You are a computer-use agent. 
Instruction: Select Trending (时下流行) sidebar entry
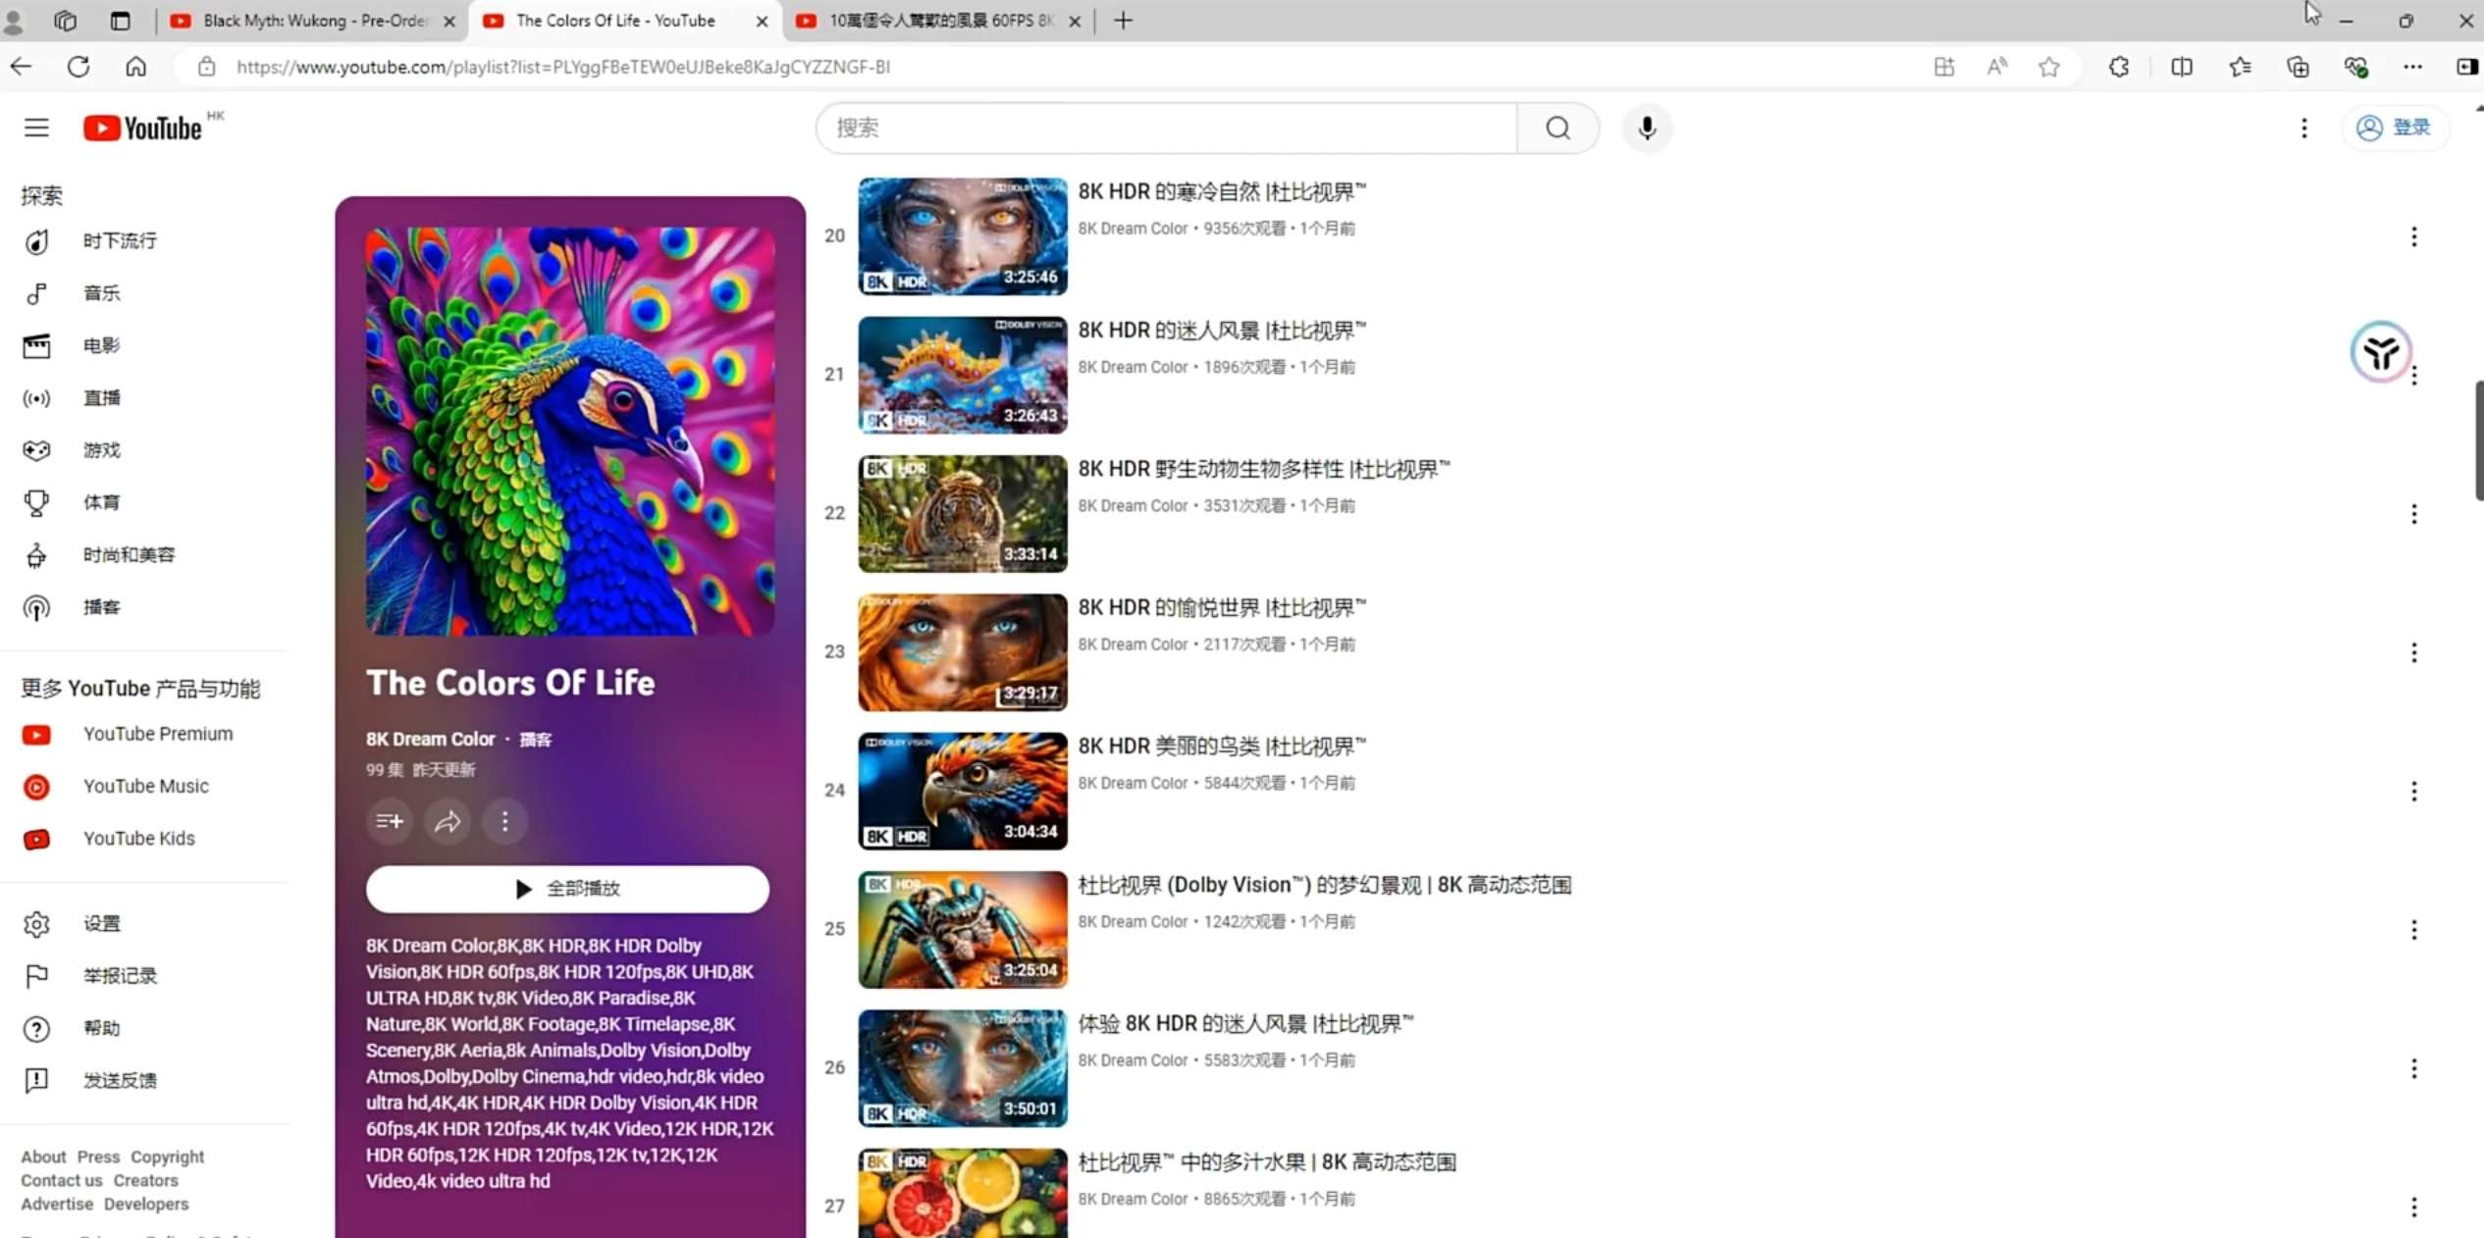coord(119,240)
